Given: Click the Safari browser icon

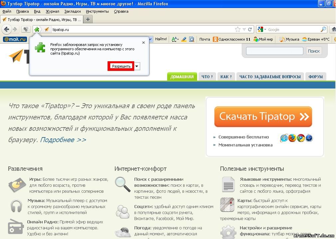Looking at the screenshot, I should click(309, 138).
